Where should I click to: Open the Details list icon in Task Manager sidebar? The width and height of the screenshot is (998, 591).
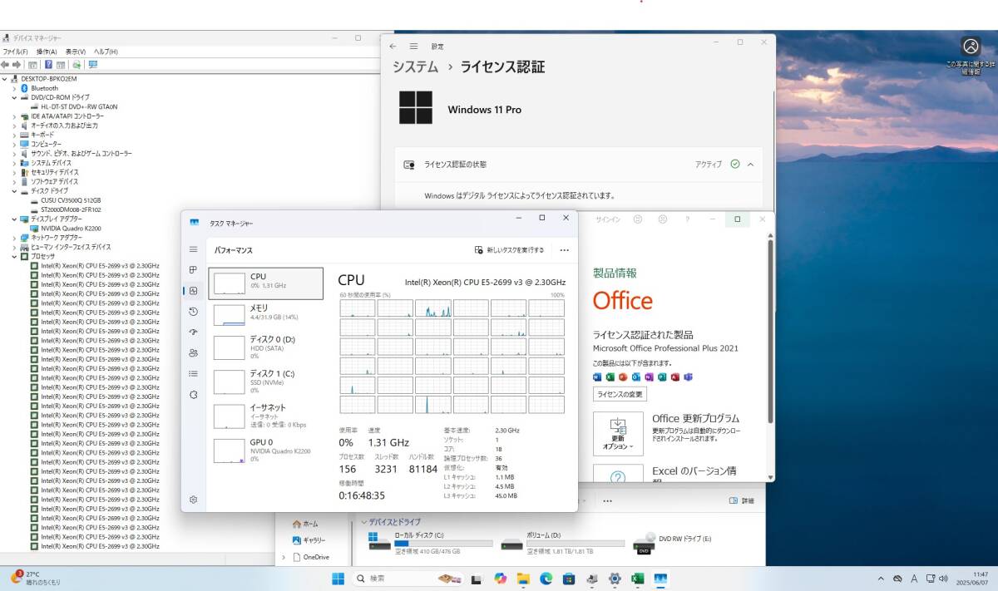194,374
